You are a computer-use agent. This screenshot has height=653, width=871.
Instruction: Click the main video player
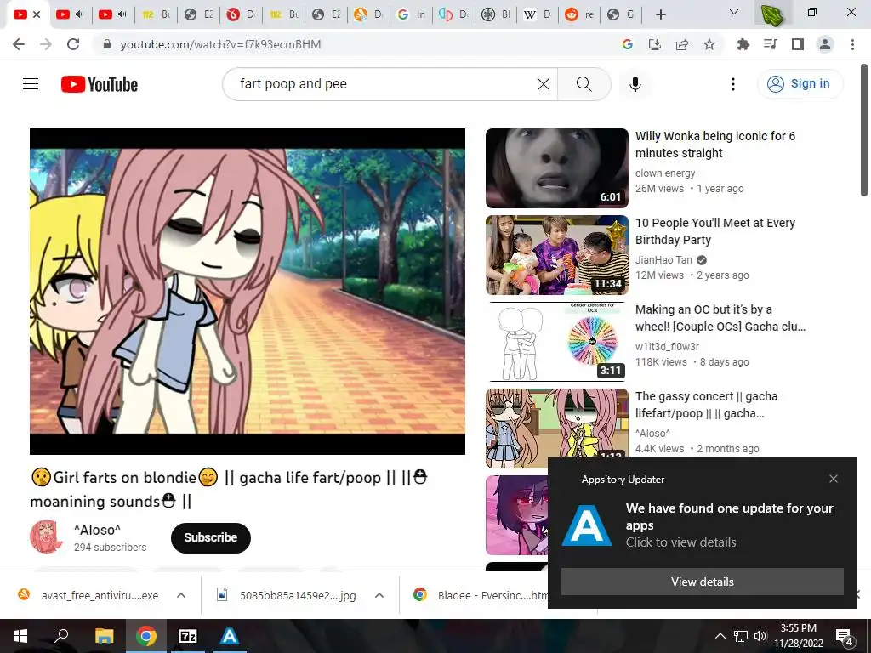[248, 292]
